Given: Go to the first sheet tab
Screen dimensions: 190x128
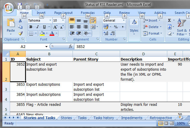Looking at the screenshot, I should (5, 118).
